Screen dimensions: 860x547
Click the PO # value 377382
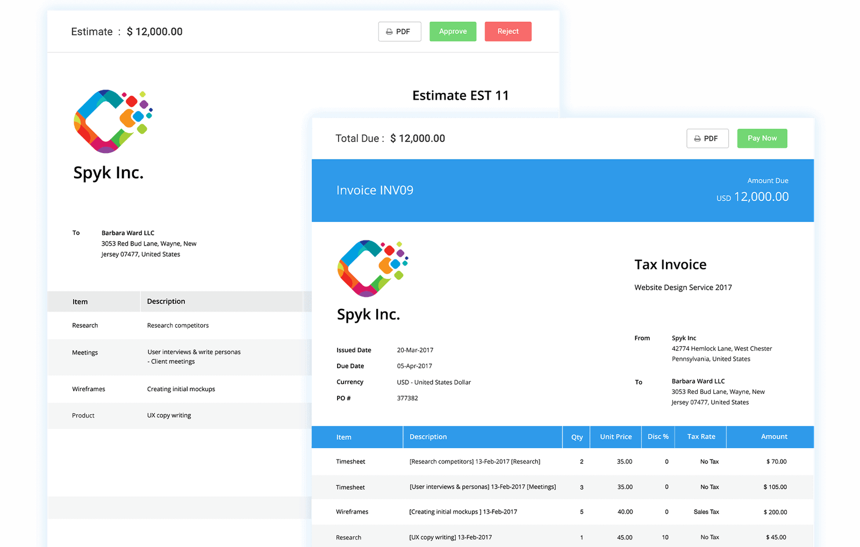pos(407,398)
